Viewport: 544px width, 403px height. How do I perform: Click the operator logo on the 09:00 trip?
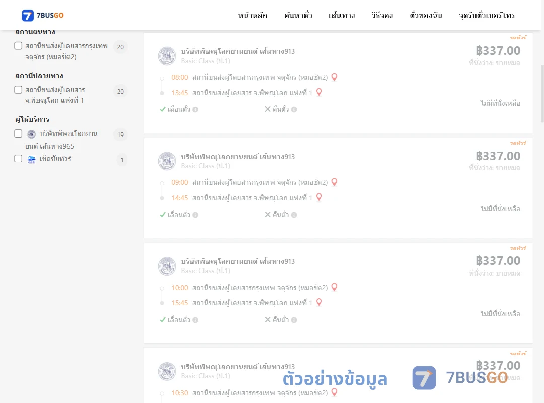(x=167, y=161)
